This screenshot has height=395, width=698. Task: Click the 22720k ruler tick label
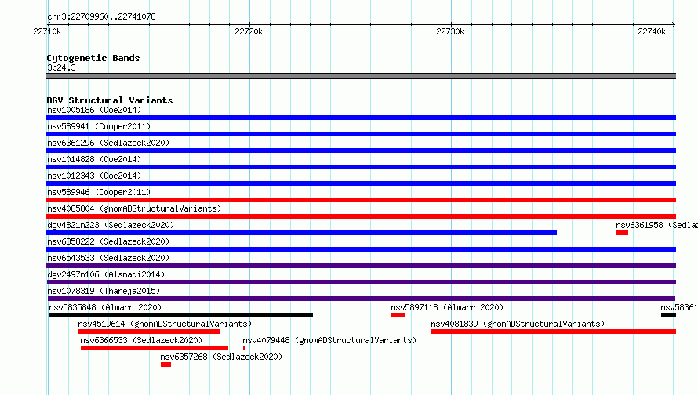pyautogui.click(x=249, y=31)
